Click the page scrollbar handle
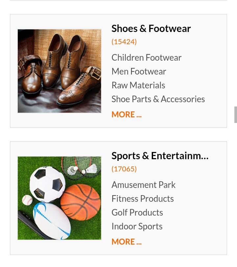The image size is (237, 267). pyautogui.click(x=235, y=115)
